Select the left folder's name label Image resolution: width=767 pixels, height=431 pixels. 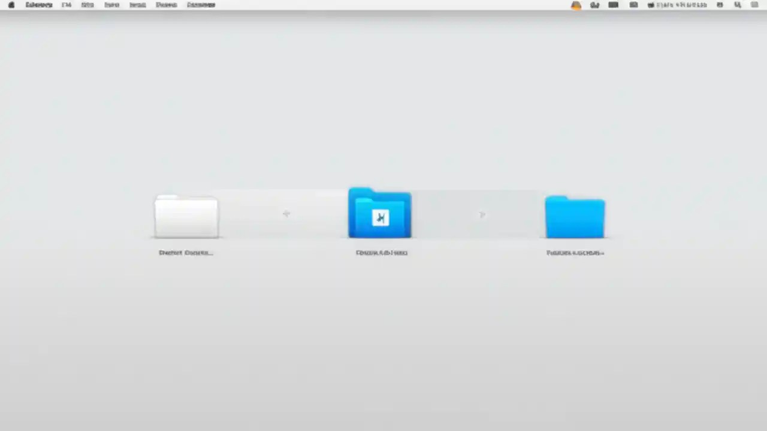[186, 252]
